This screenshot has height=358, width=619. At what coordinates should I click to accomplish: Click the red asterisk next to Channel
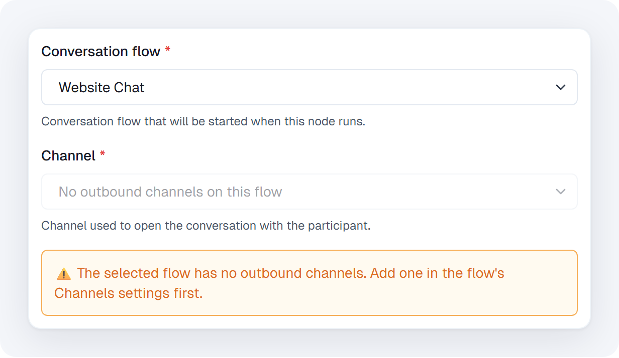coord(102,154)
